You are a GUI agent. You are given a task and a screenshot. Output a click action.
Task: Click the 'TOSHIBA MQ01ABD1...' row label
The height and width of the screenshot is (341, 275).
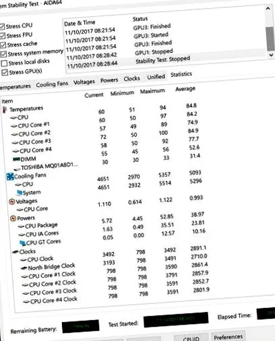(49, 166)
